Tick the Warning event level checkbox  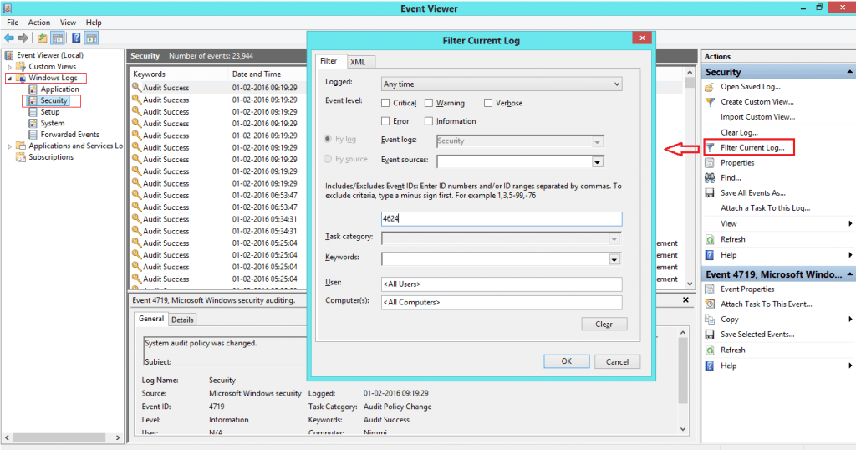429,103
